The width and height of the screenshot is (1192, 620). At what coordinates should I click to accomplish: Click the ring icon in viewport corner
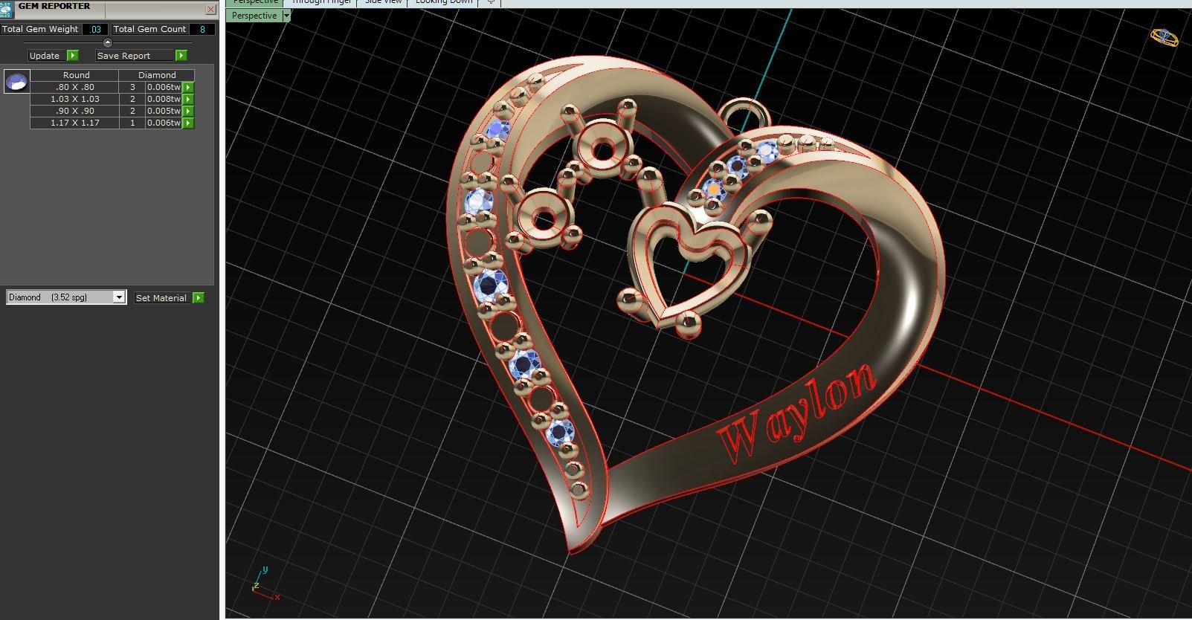point(1164,37)
